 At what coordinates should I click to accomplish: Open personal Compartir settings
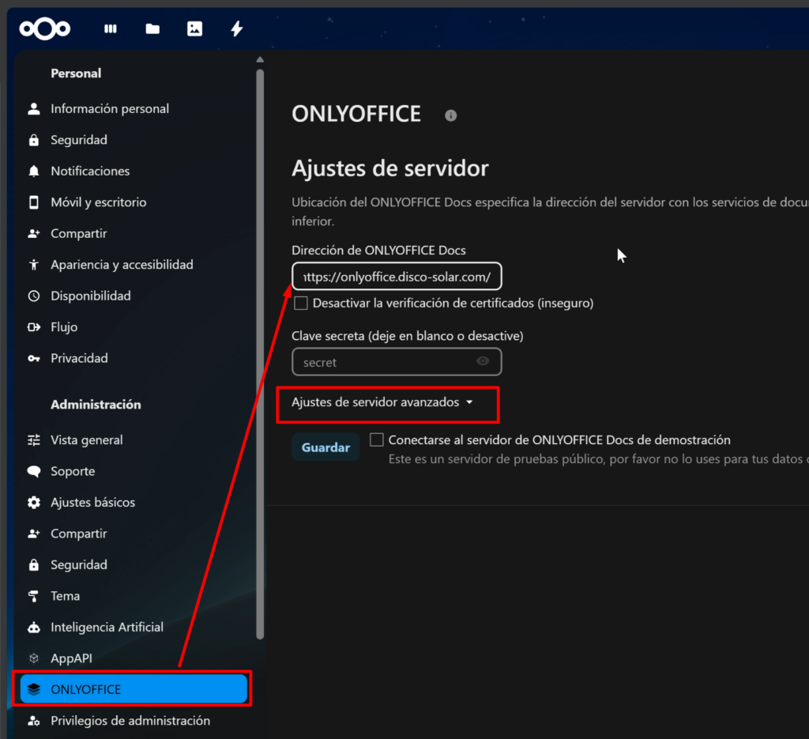pos(79,233)
